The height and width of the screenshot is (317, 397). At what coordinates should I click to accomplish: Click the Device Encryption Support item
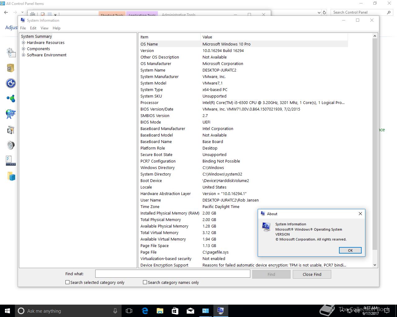coord(164,265)
